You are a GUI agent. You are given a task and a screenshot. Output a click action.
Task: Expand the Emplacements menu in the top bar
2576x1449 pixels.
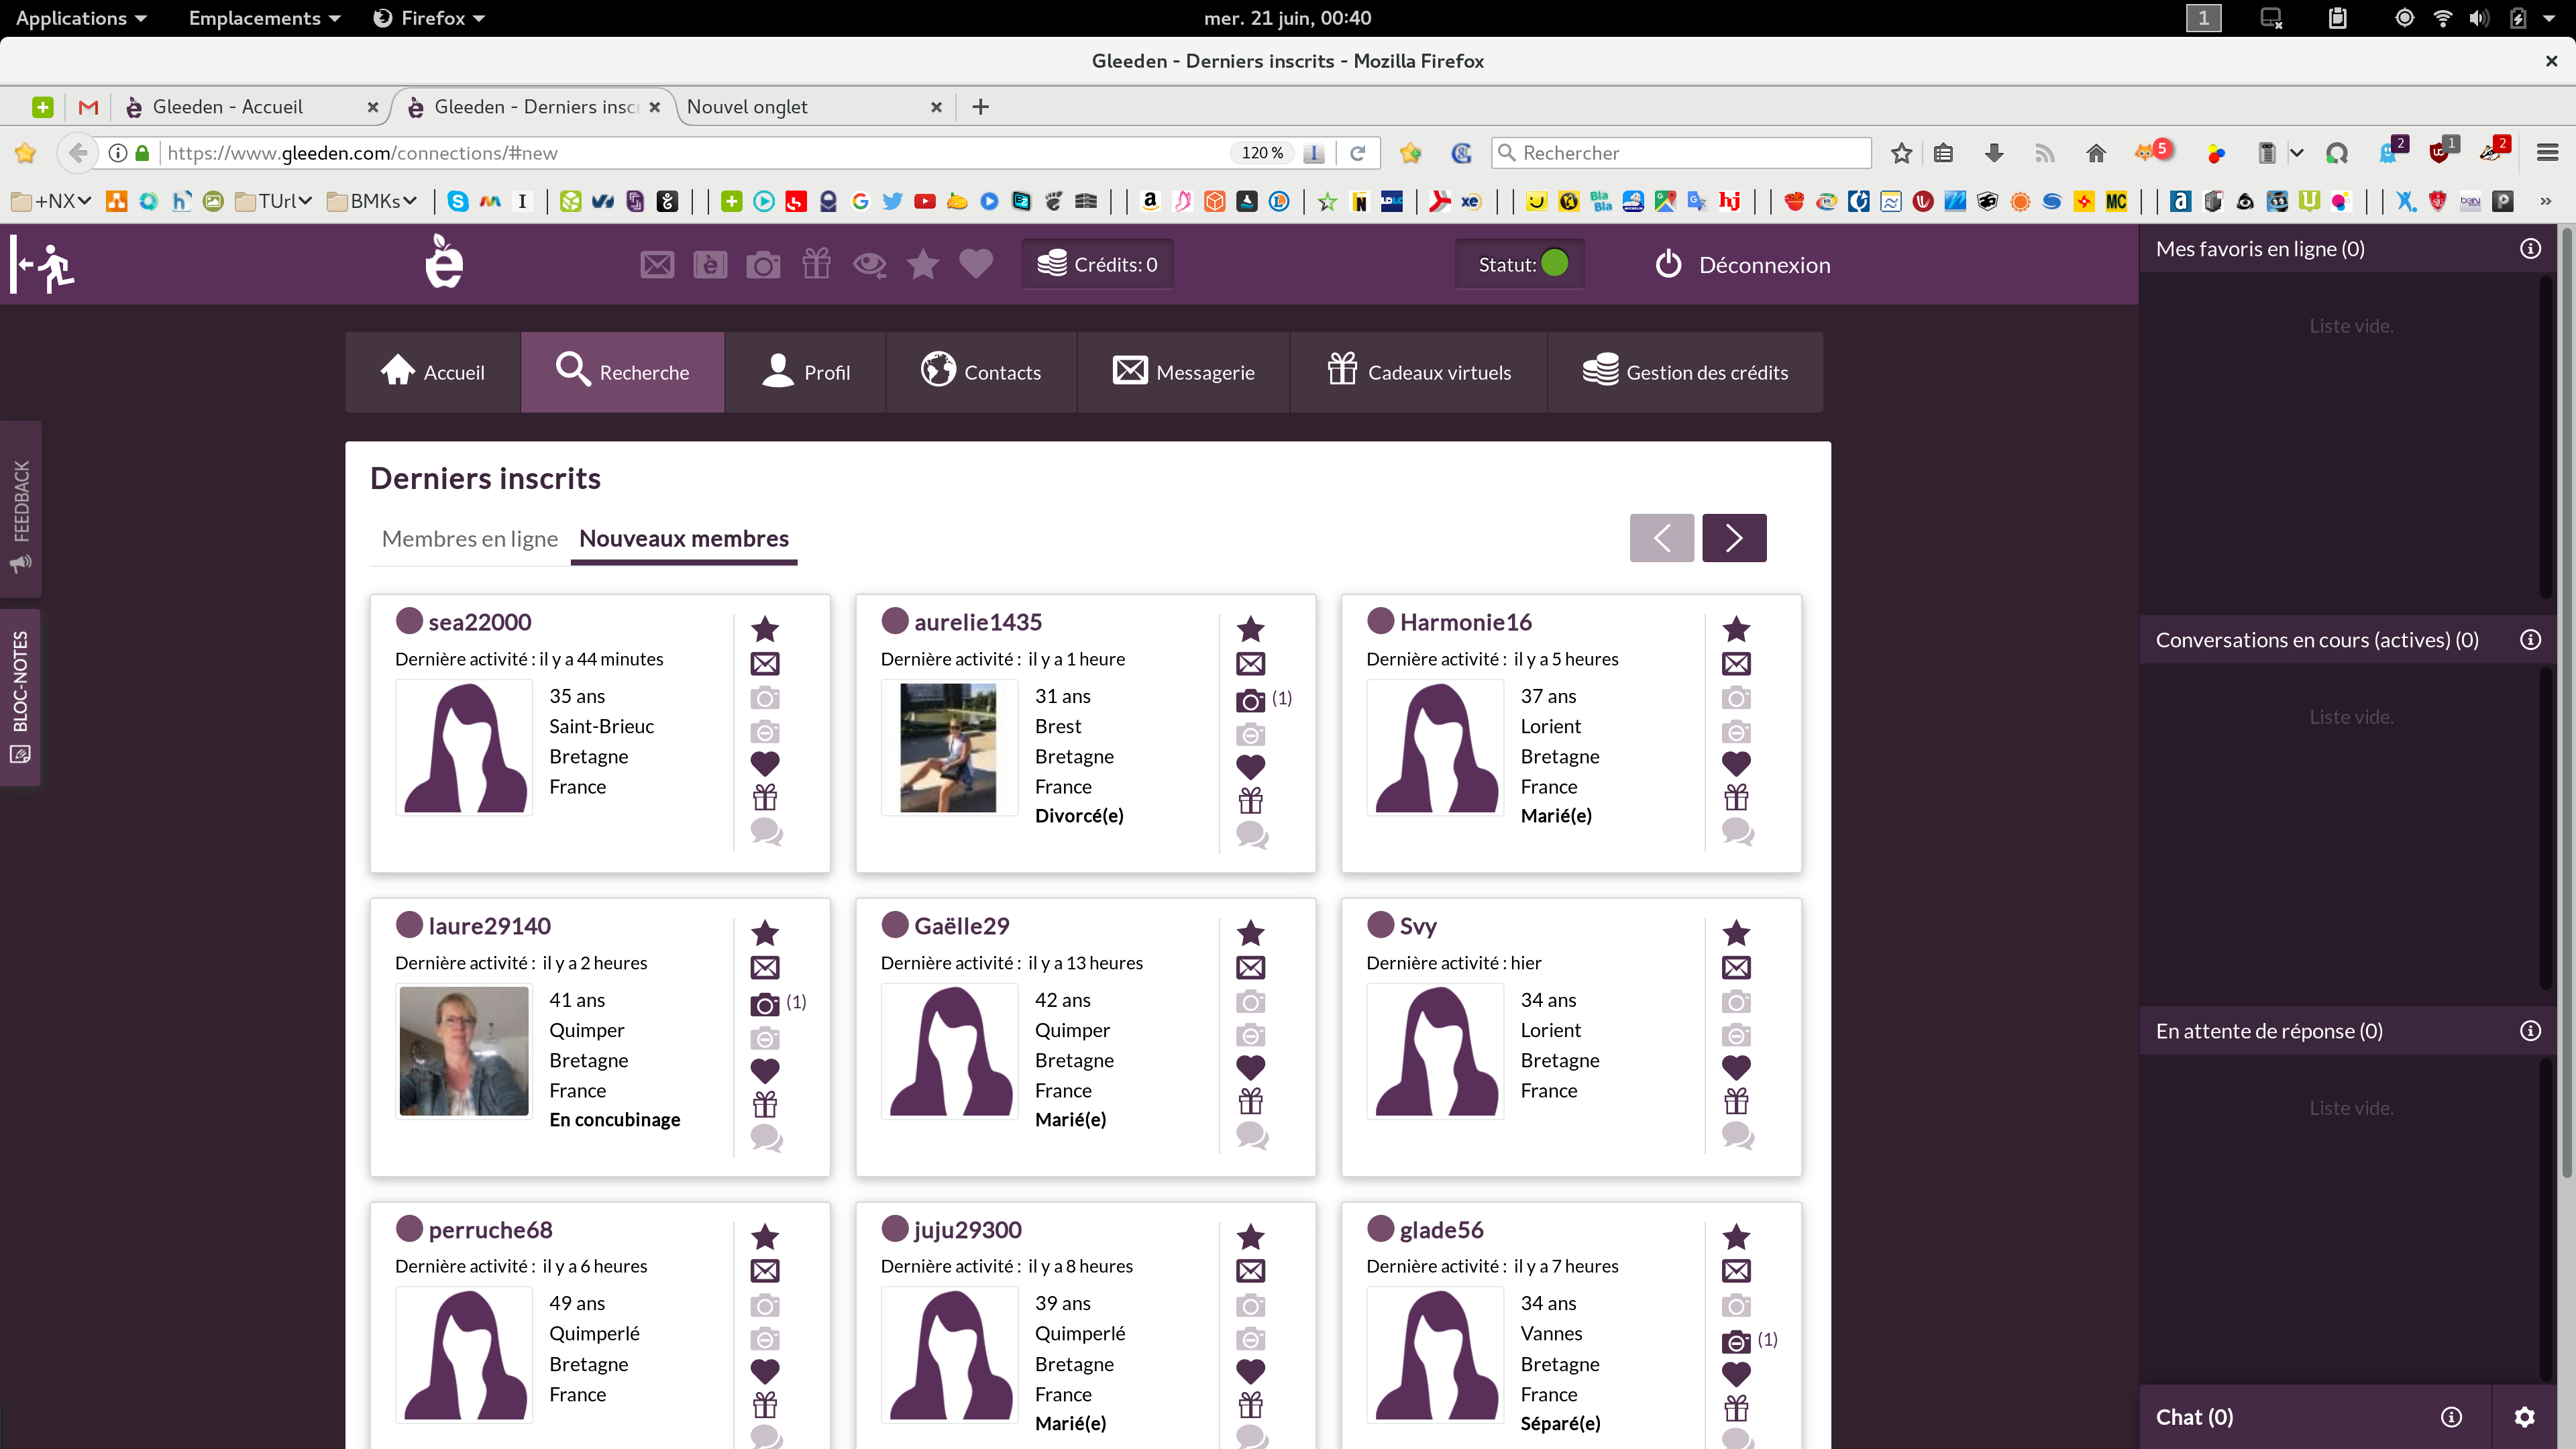tap(264, 18)
